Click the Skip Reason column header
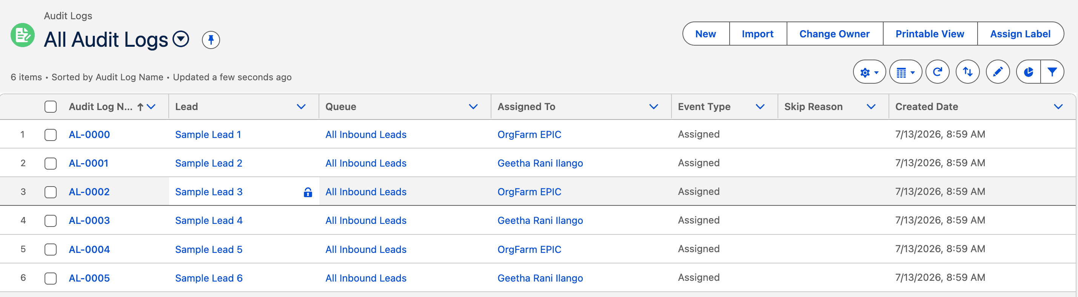 pyautogui.click(x=813, y=107)
